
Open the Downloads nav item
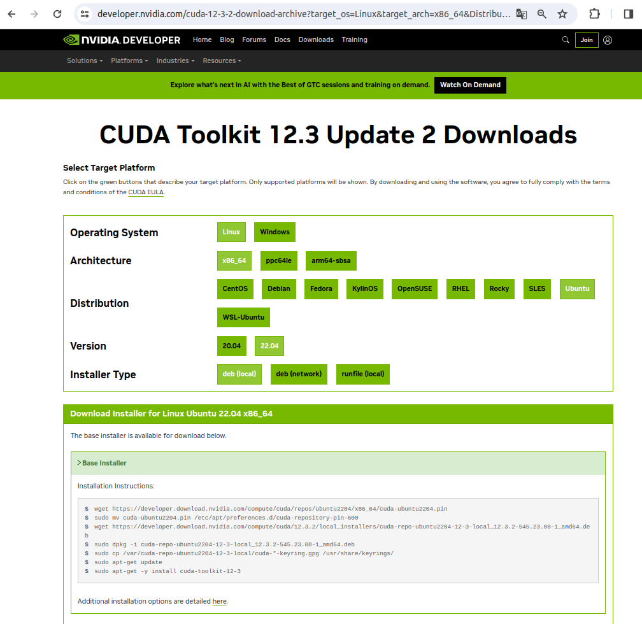point(316,39)
